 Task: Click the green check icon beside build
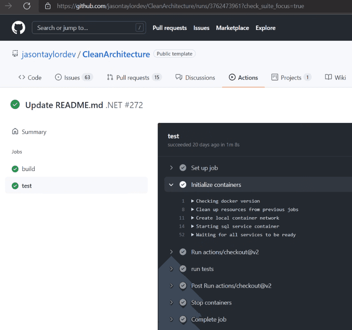15,169
